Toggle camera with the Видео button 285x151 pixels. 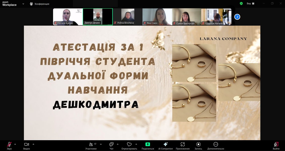(26, 146)
